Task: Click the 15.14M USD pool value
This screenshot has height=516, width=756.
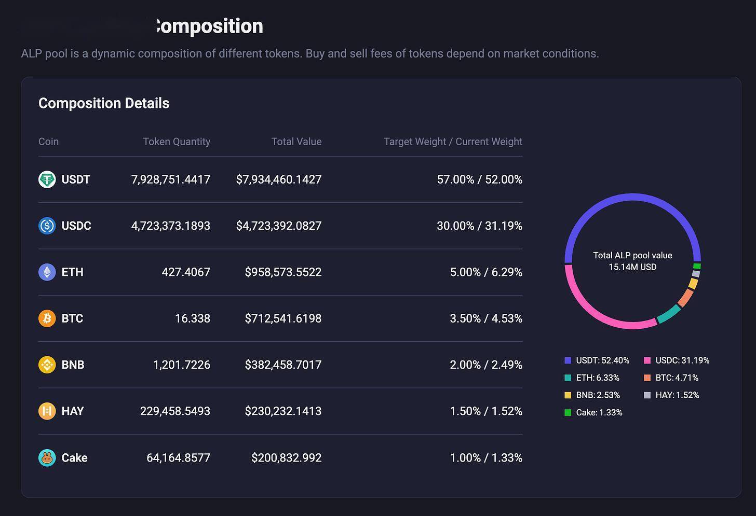Action: [632, 267]
